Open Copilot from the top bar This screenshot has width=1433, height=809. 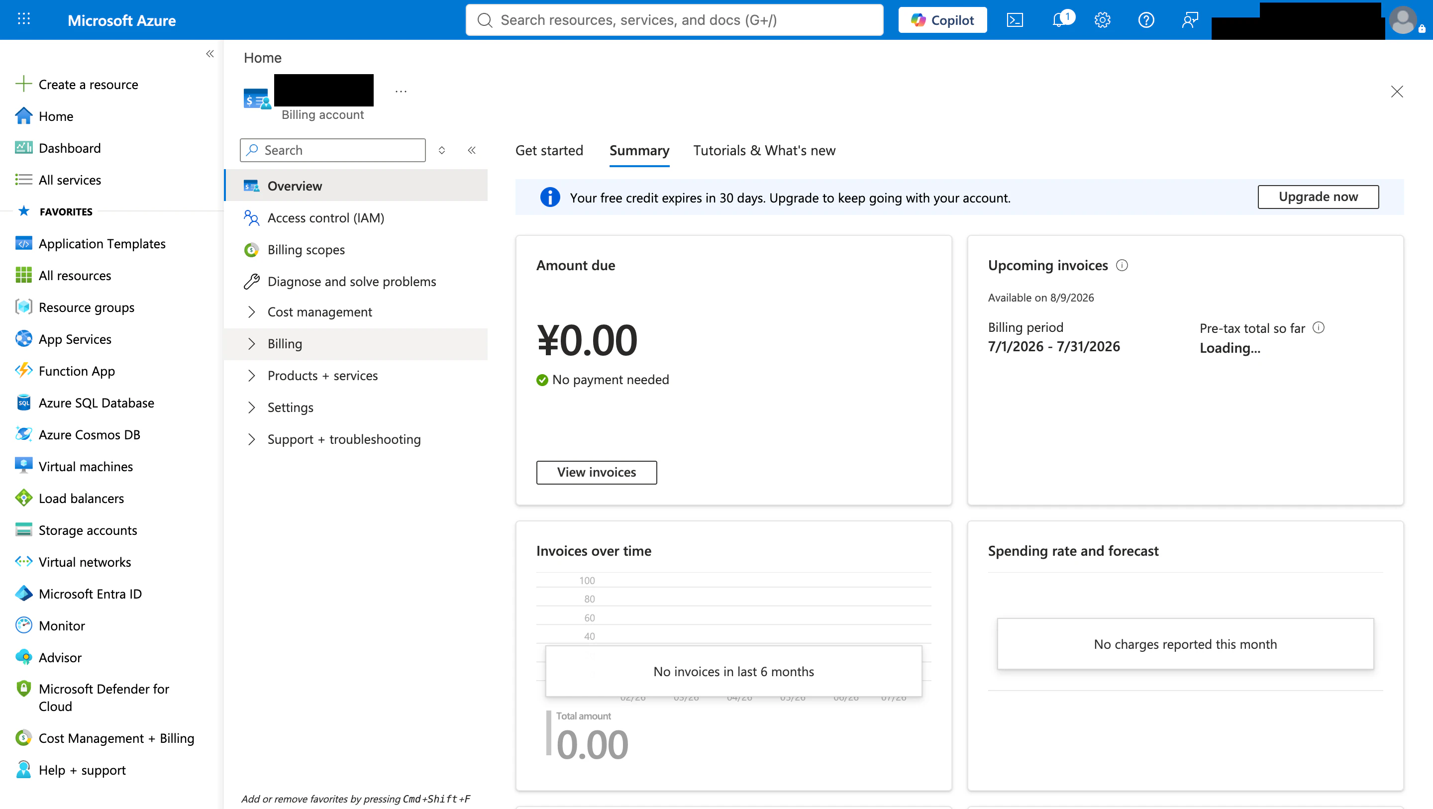(x=942, y=20)
